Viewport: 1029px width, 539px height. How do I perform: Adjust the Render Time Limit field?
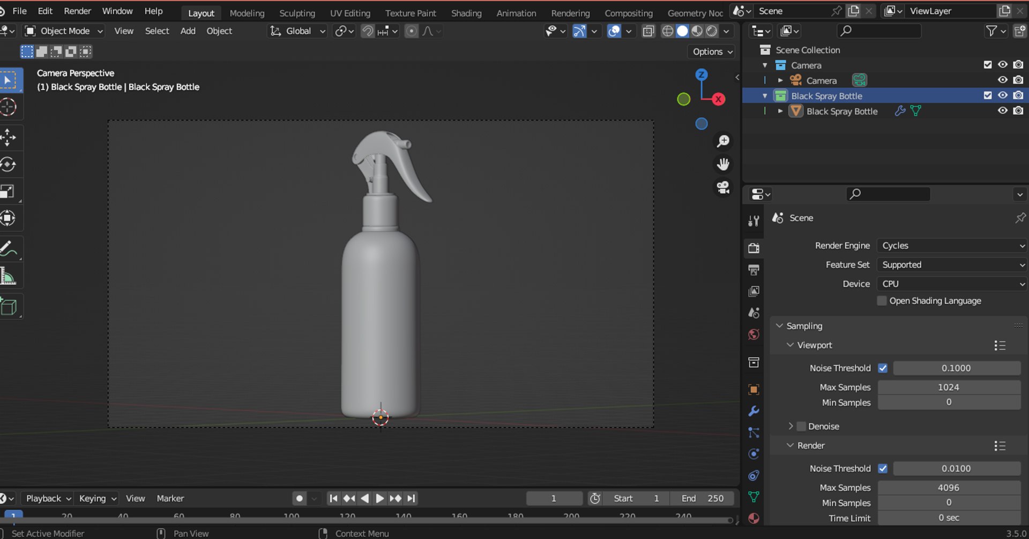click(949, 518)
